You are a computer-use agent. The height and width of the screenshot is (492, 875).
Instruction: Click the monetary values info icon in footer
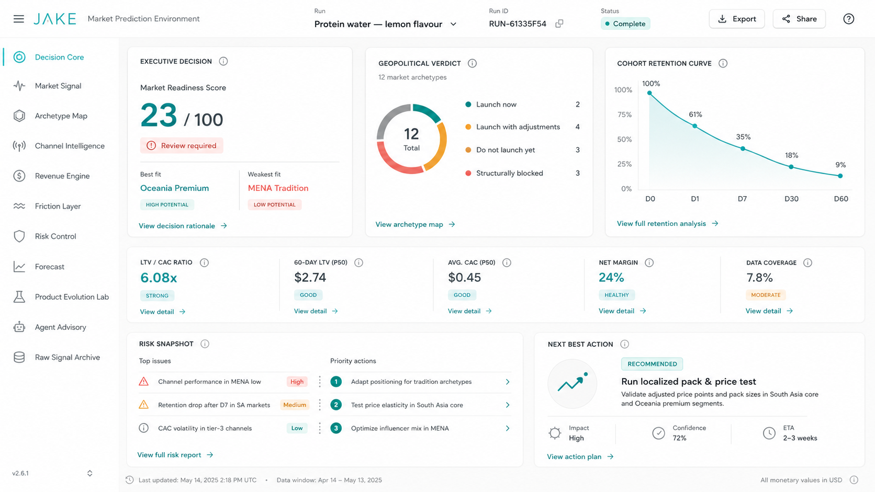(x=854, y=480)
